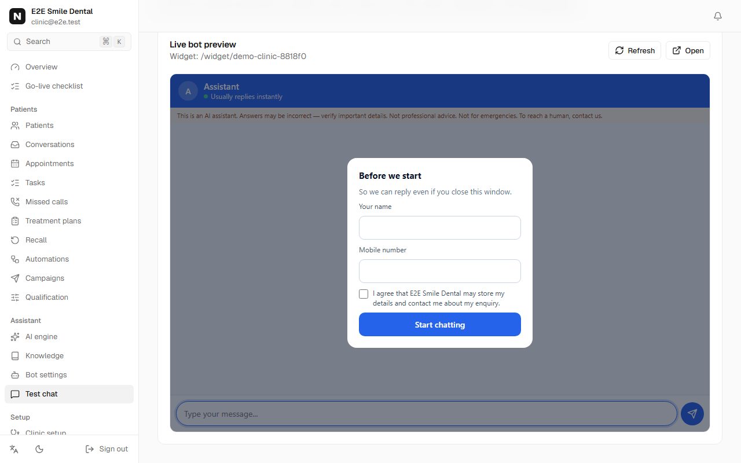Viewport: 741px width, 463px height.
Task: Open Appointments in the sidebar
Action: point(69,164)
